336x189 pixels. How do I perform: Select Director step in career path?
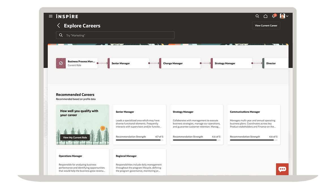coord(275,63)
